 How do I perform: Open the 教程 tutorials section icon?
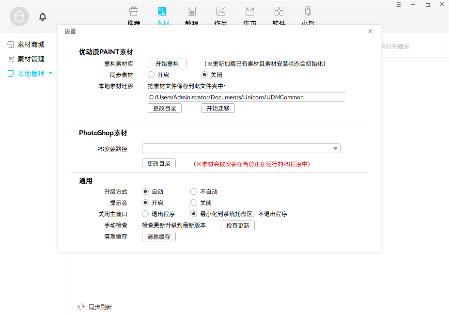click(x=192, y=12)
